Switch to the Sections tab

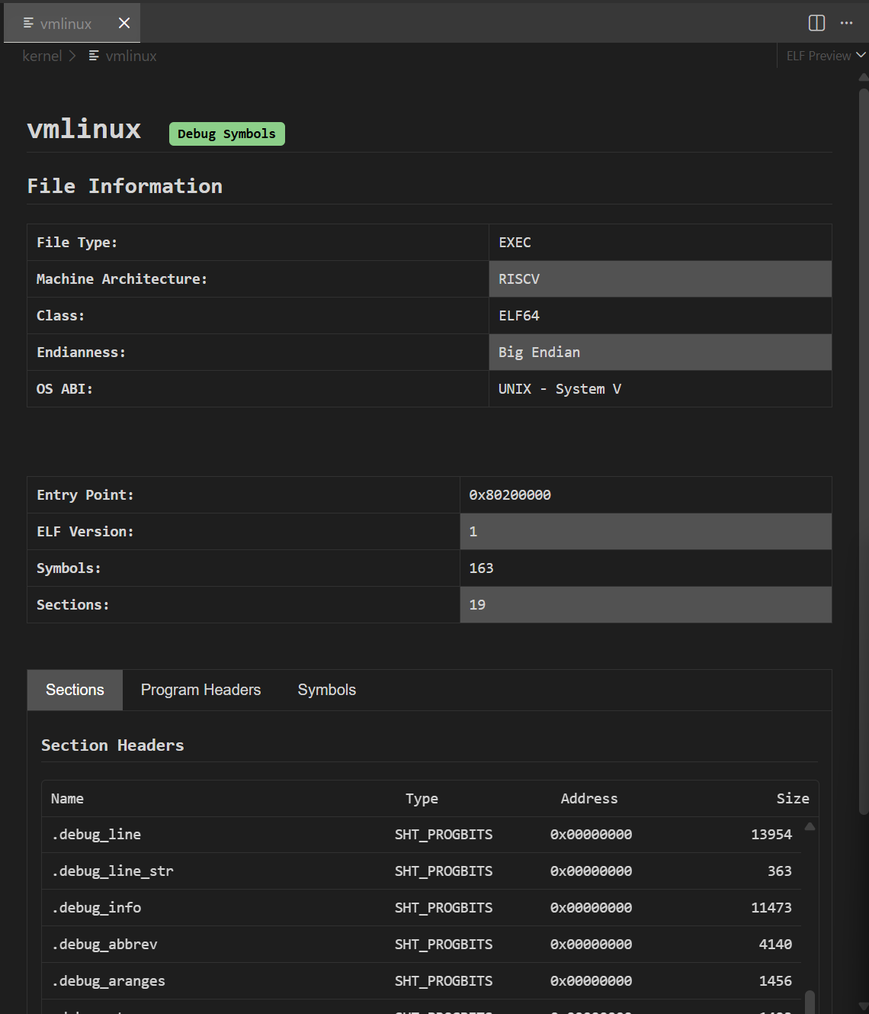point(75,690)
